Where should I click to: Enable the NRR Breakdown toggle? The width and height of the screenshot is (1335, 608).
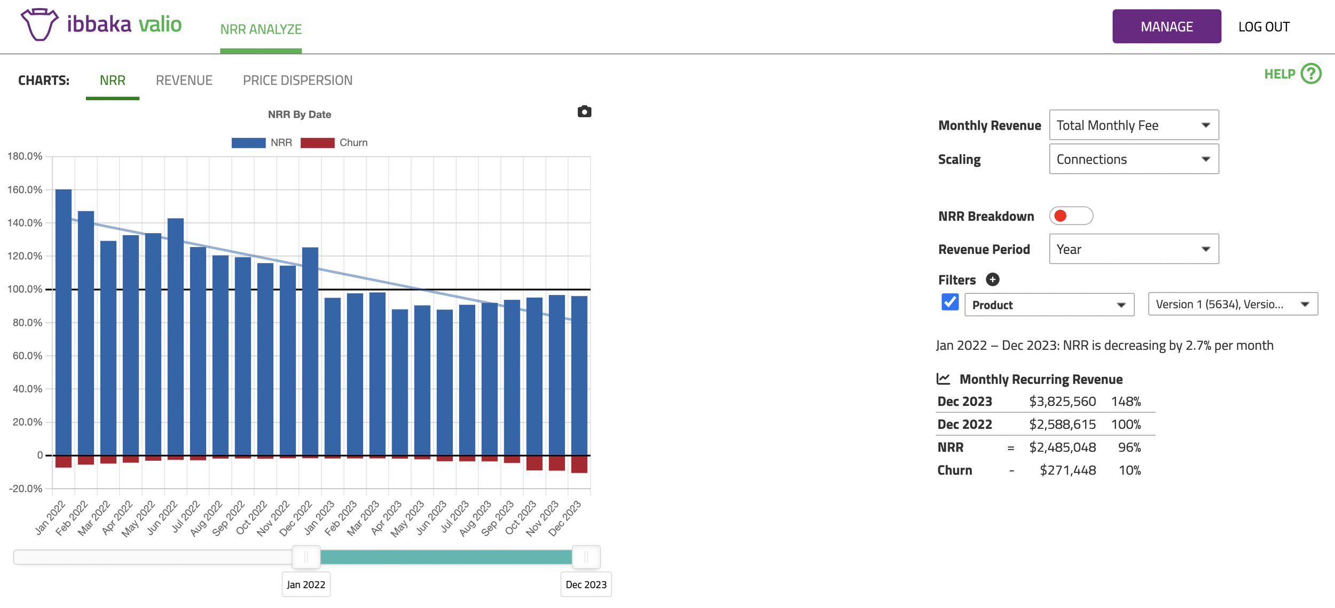[x=1071, y=216]
